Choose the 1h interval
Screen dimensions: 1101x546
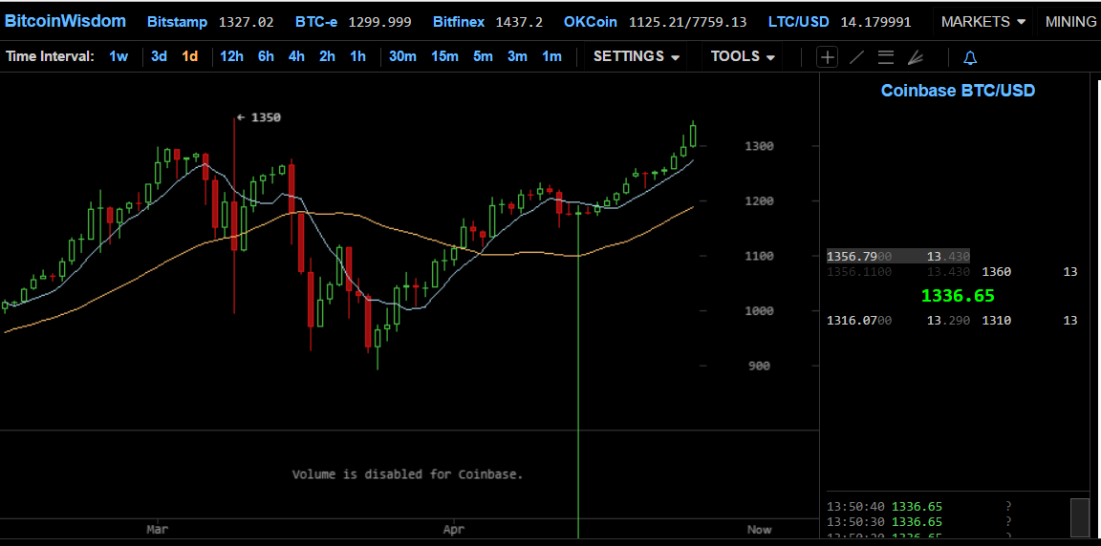[x=358, y=56]
